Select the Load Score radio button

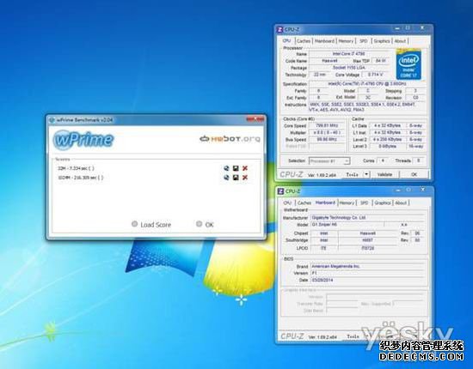pos(134,224)
